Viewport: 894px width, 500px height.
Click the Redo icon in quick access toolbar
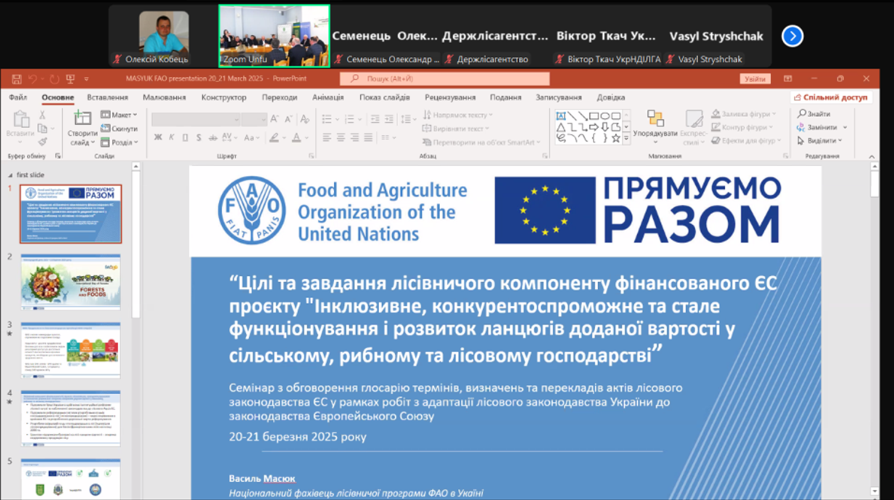tap(54, 79)
